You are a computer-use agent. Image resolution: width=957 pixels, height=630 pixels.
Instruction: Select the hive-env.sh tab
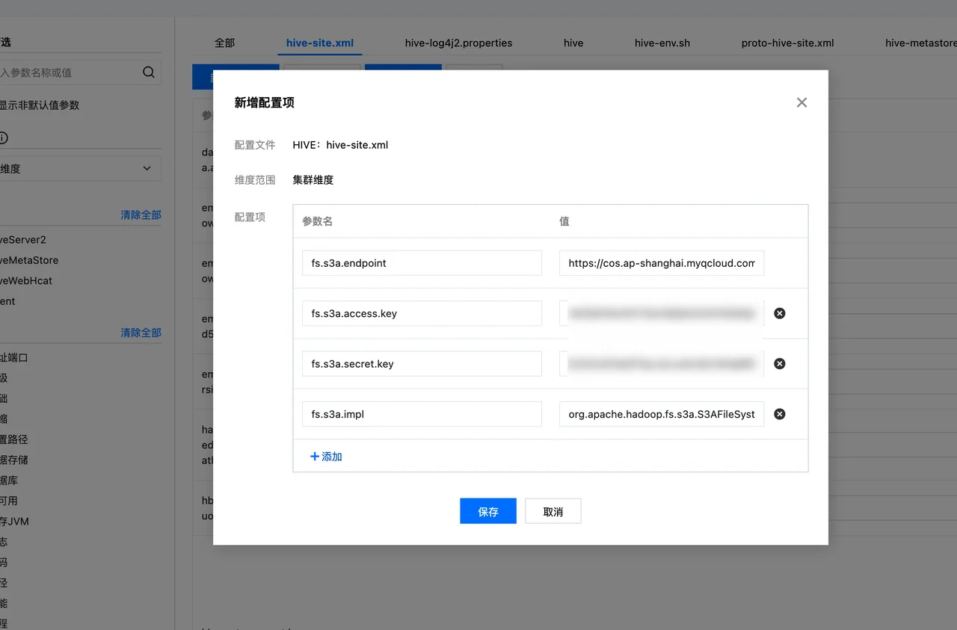[x=662, y=43]
